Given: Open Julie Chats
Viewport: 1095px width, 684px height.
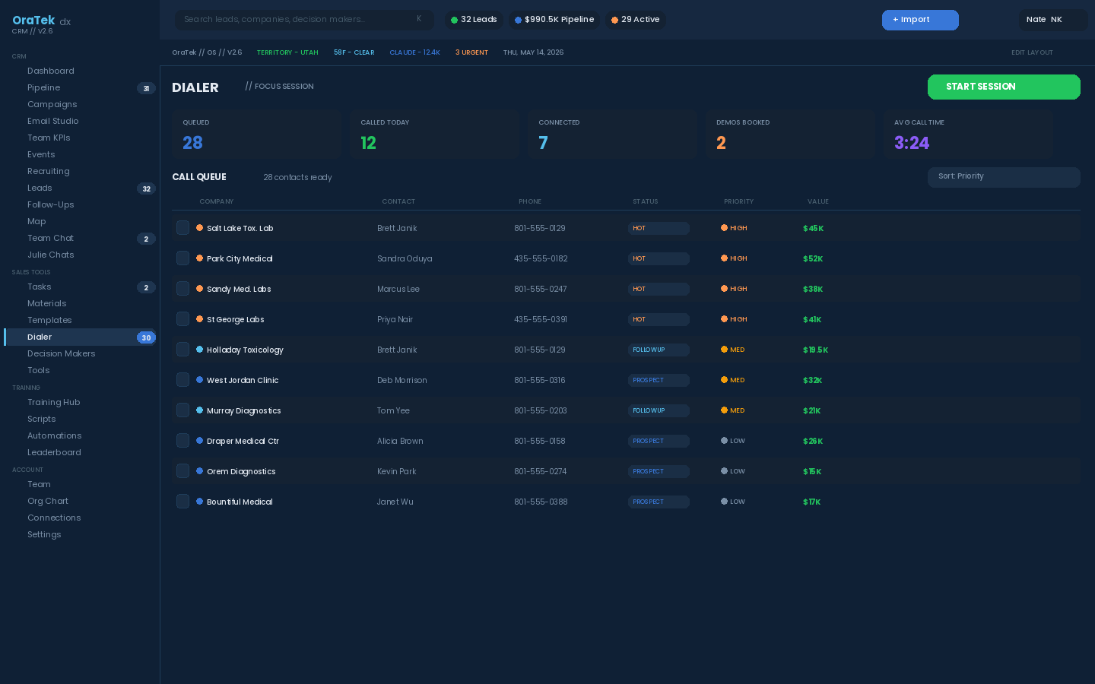Looking at the screenshot, I should [x=50, y=255].
